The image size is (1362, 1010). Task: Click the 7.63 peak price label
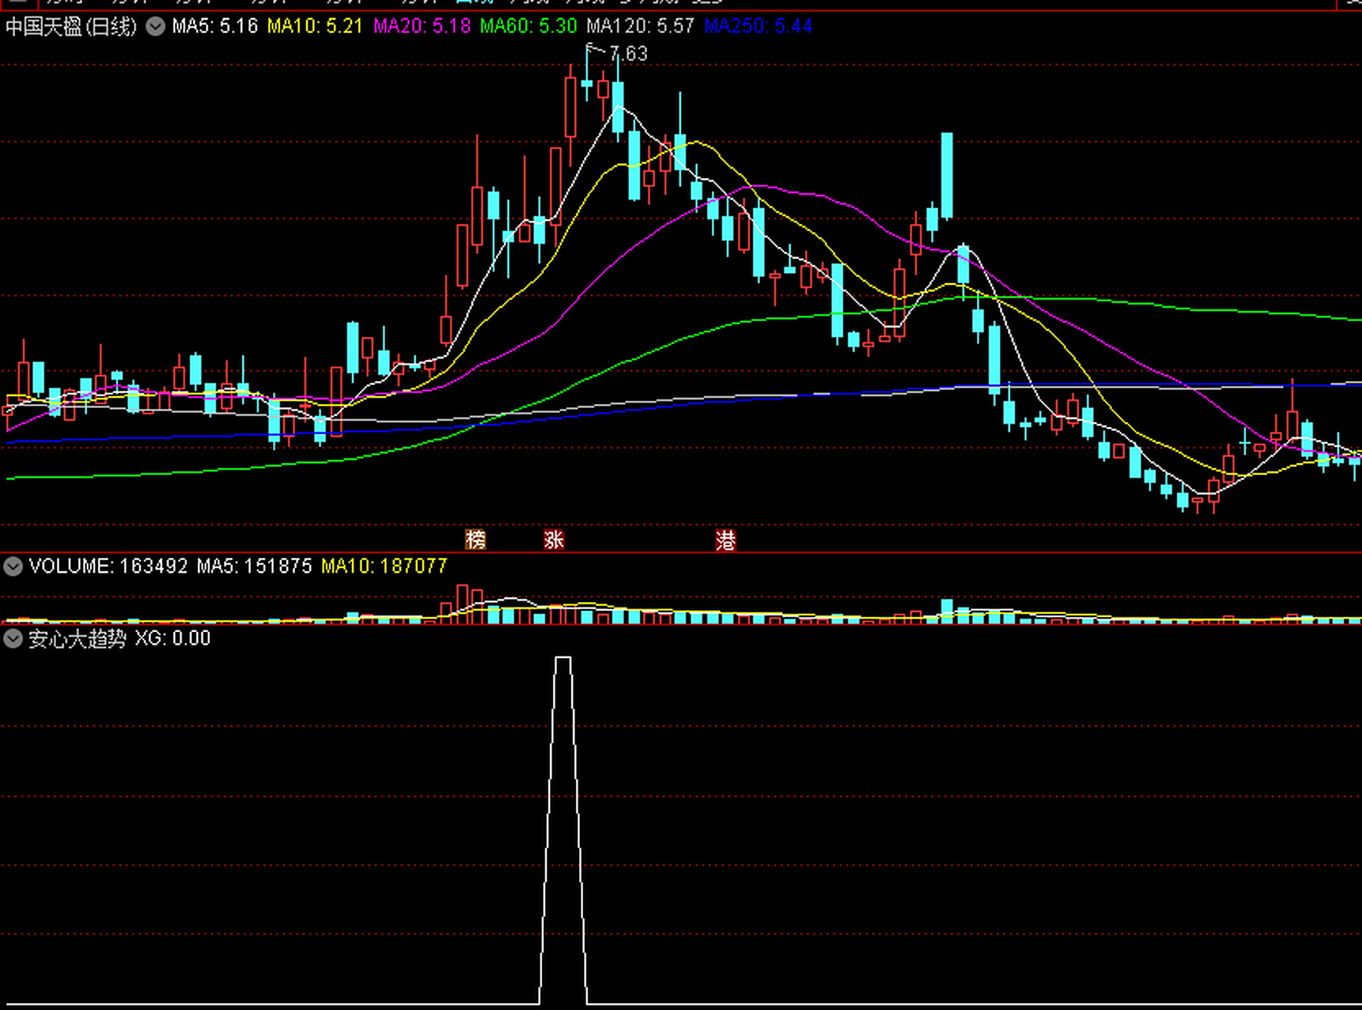(x=629, y=54)
